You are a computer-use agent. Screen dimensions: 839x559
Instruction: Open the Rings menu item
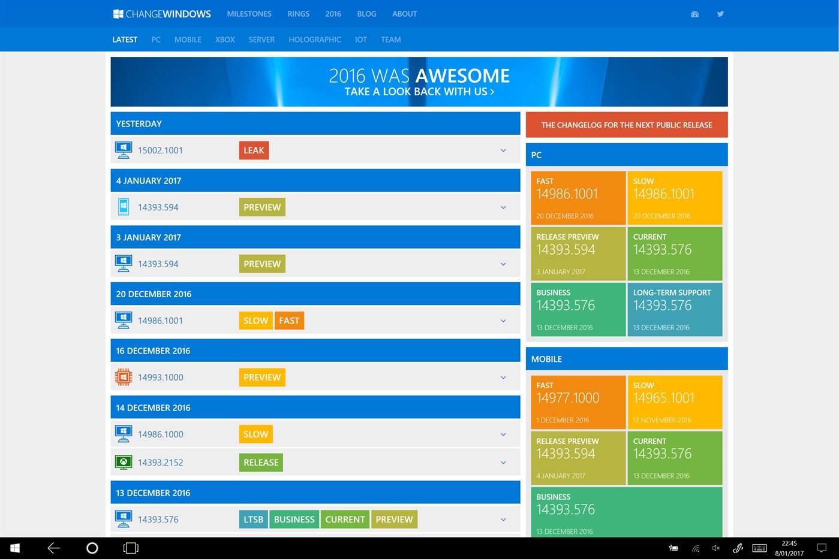tap(298, 14)
